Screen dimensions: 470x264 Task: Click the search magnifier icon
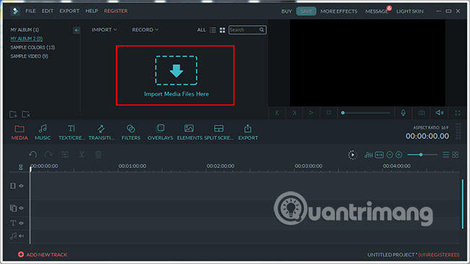coord(262,30)
